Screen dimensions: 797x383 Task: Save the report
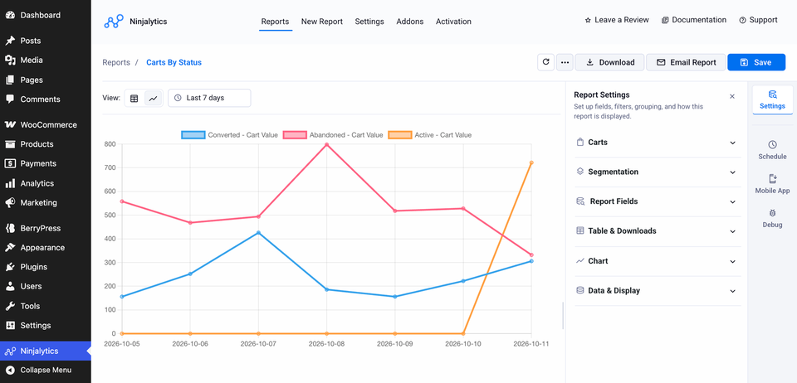pos(756,62)
